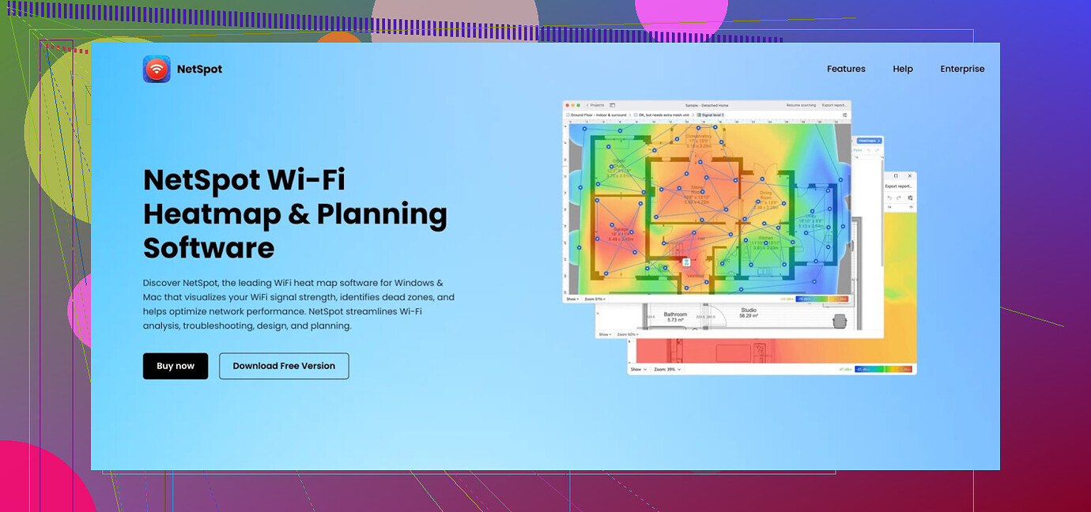The image size is (1091, 512).
Task: Select the redo arrow in Export report panel
Action: coord(899,198)
